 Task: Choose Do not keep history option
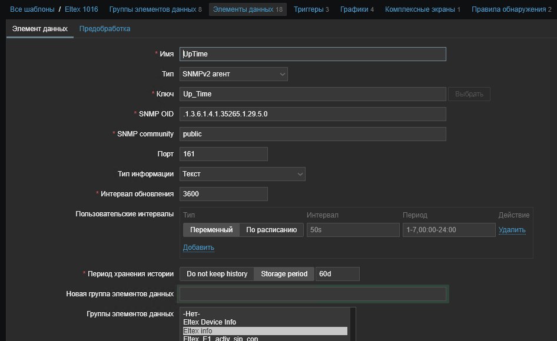(x=217, y=274)
